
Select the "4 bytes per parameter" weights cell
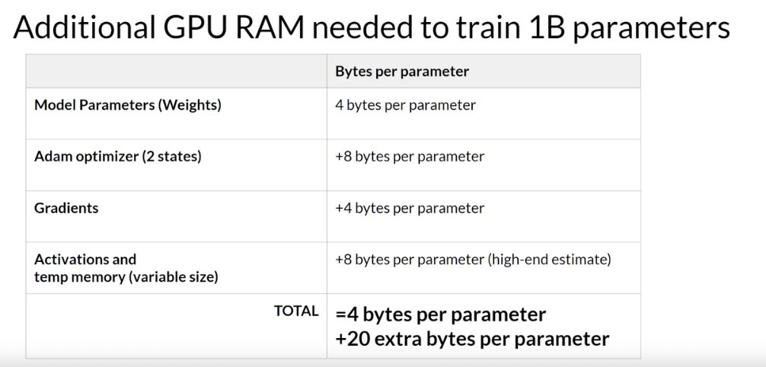[x=405, y=105]
